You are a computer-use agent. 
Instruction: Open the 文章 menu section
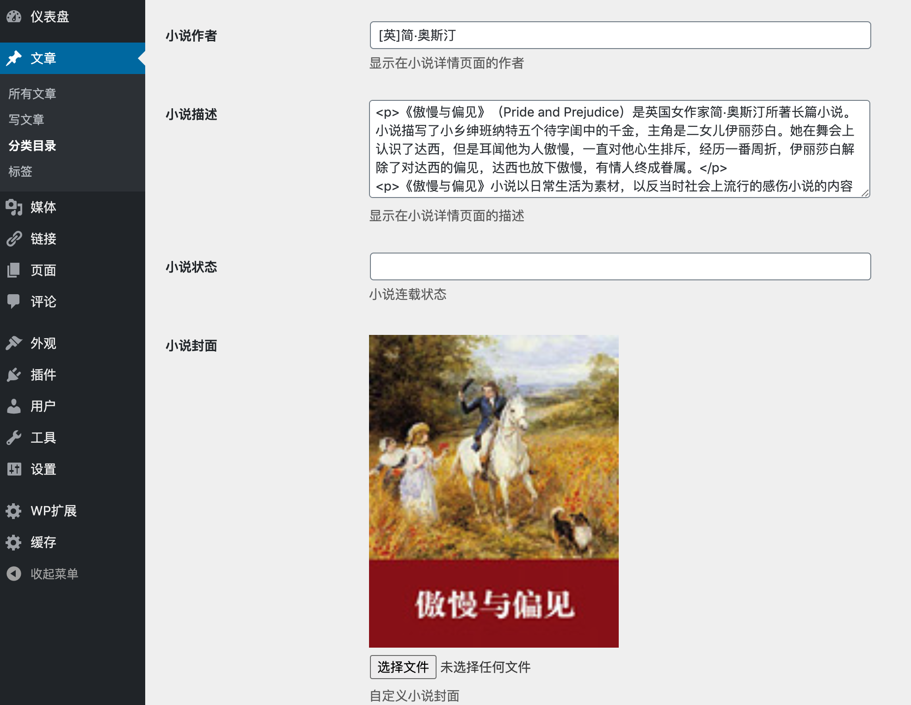tap(43, 58)
